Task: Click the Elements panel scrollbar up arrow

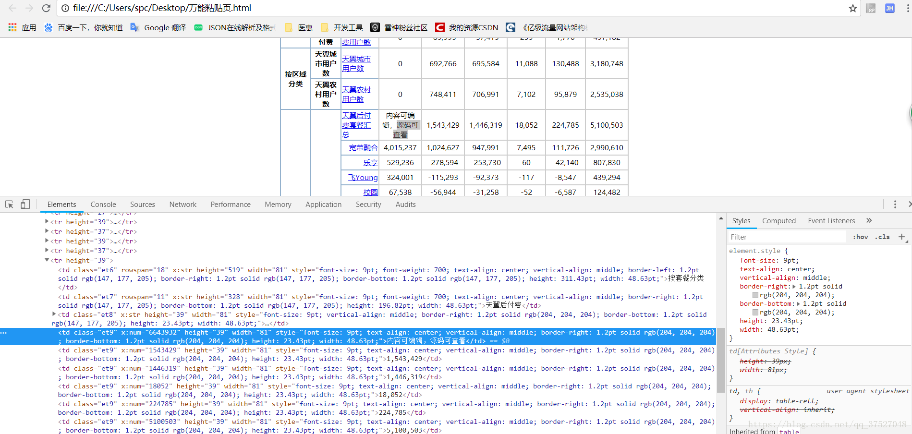Action: click(x=721, y=218)
